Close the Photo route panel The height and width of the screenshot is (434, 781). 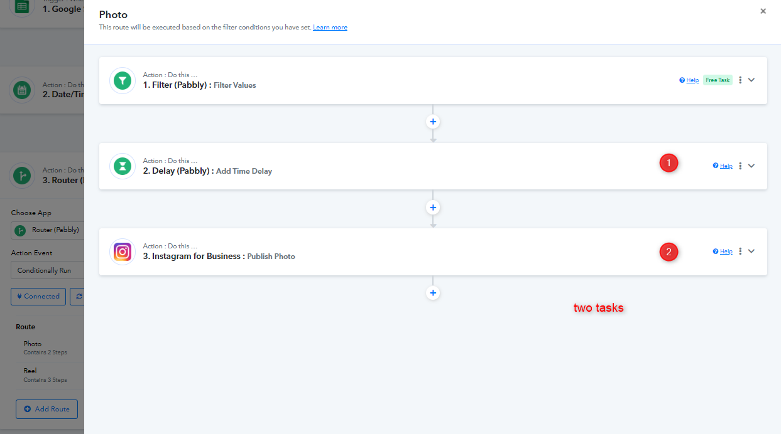tap(763, 11)
